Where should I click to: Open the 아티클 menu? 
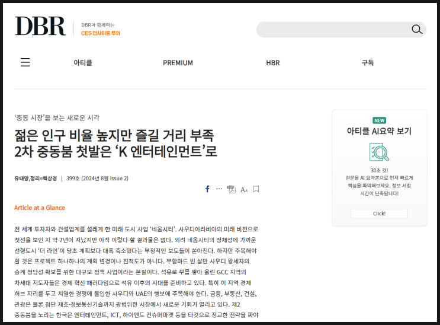[83, 63]
